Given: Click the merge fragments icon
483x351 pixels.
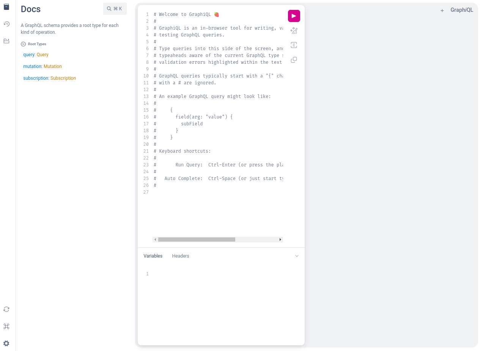Looking at the screenshot, I should [x=294, y=45].
